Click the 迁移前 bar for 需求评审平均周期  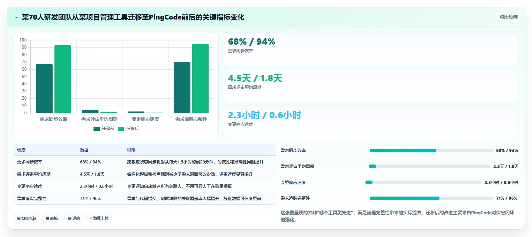coord(90,112)
